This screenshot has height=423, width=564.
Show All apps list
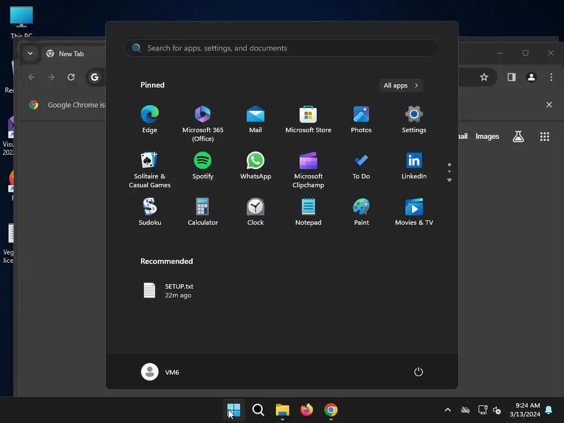[401, 85]
